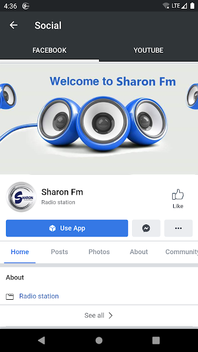Screen dimensions: 198x352
Task: Open Messenger chat icon button
Action: 146,228
